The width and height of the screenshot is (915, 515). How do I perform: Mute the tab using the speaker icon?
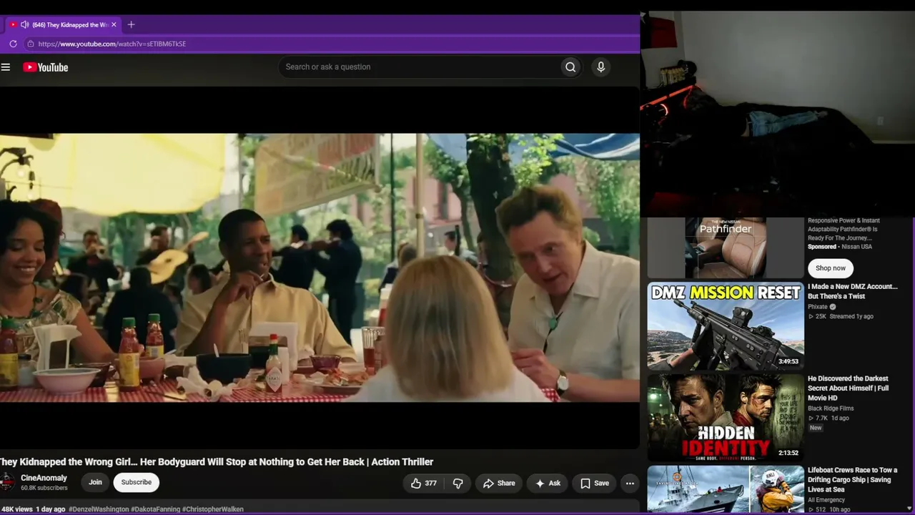point(24,24)
